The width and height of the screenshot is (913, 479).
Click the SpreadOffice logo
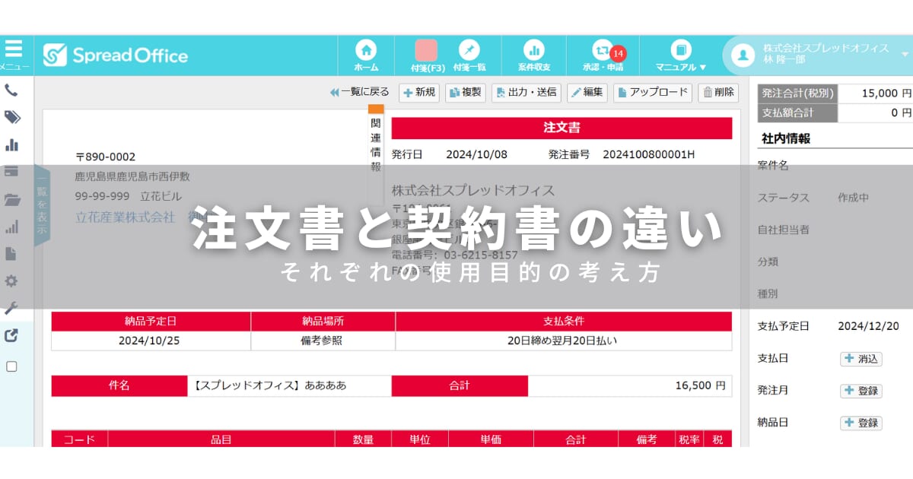pyautogui.click(x=115, y=55)
